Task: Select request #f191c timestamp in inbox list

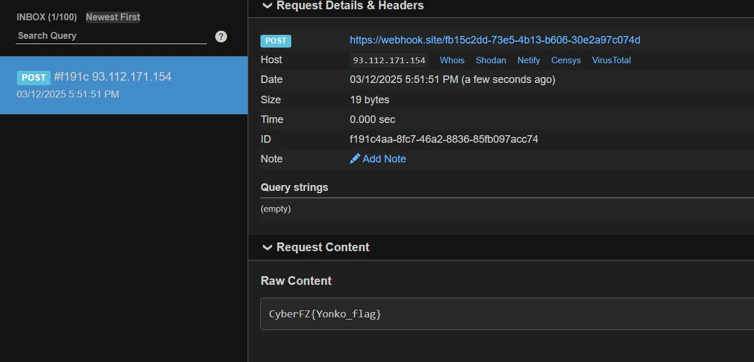Action: pos(68,94)
